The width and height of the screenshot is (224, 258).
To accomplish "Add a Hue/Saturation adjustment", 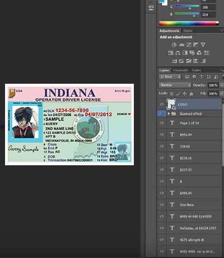I will click(171, 53).
